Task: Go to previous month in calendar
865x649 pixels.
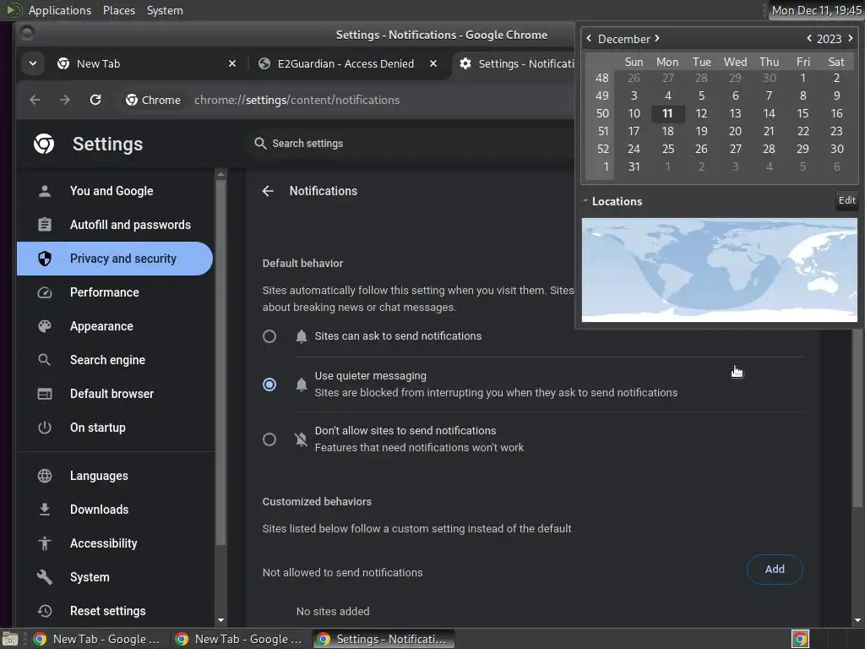Action: [x=589, y=39]
